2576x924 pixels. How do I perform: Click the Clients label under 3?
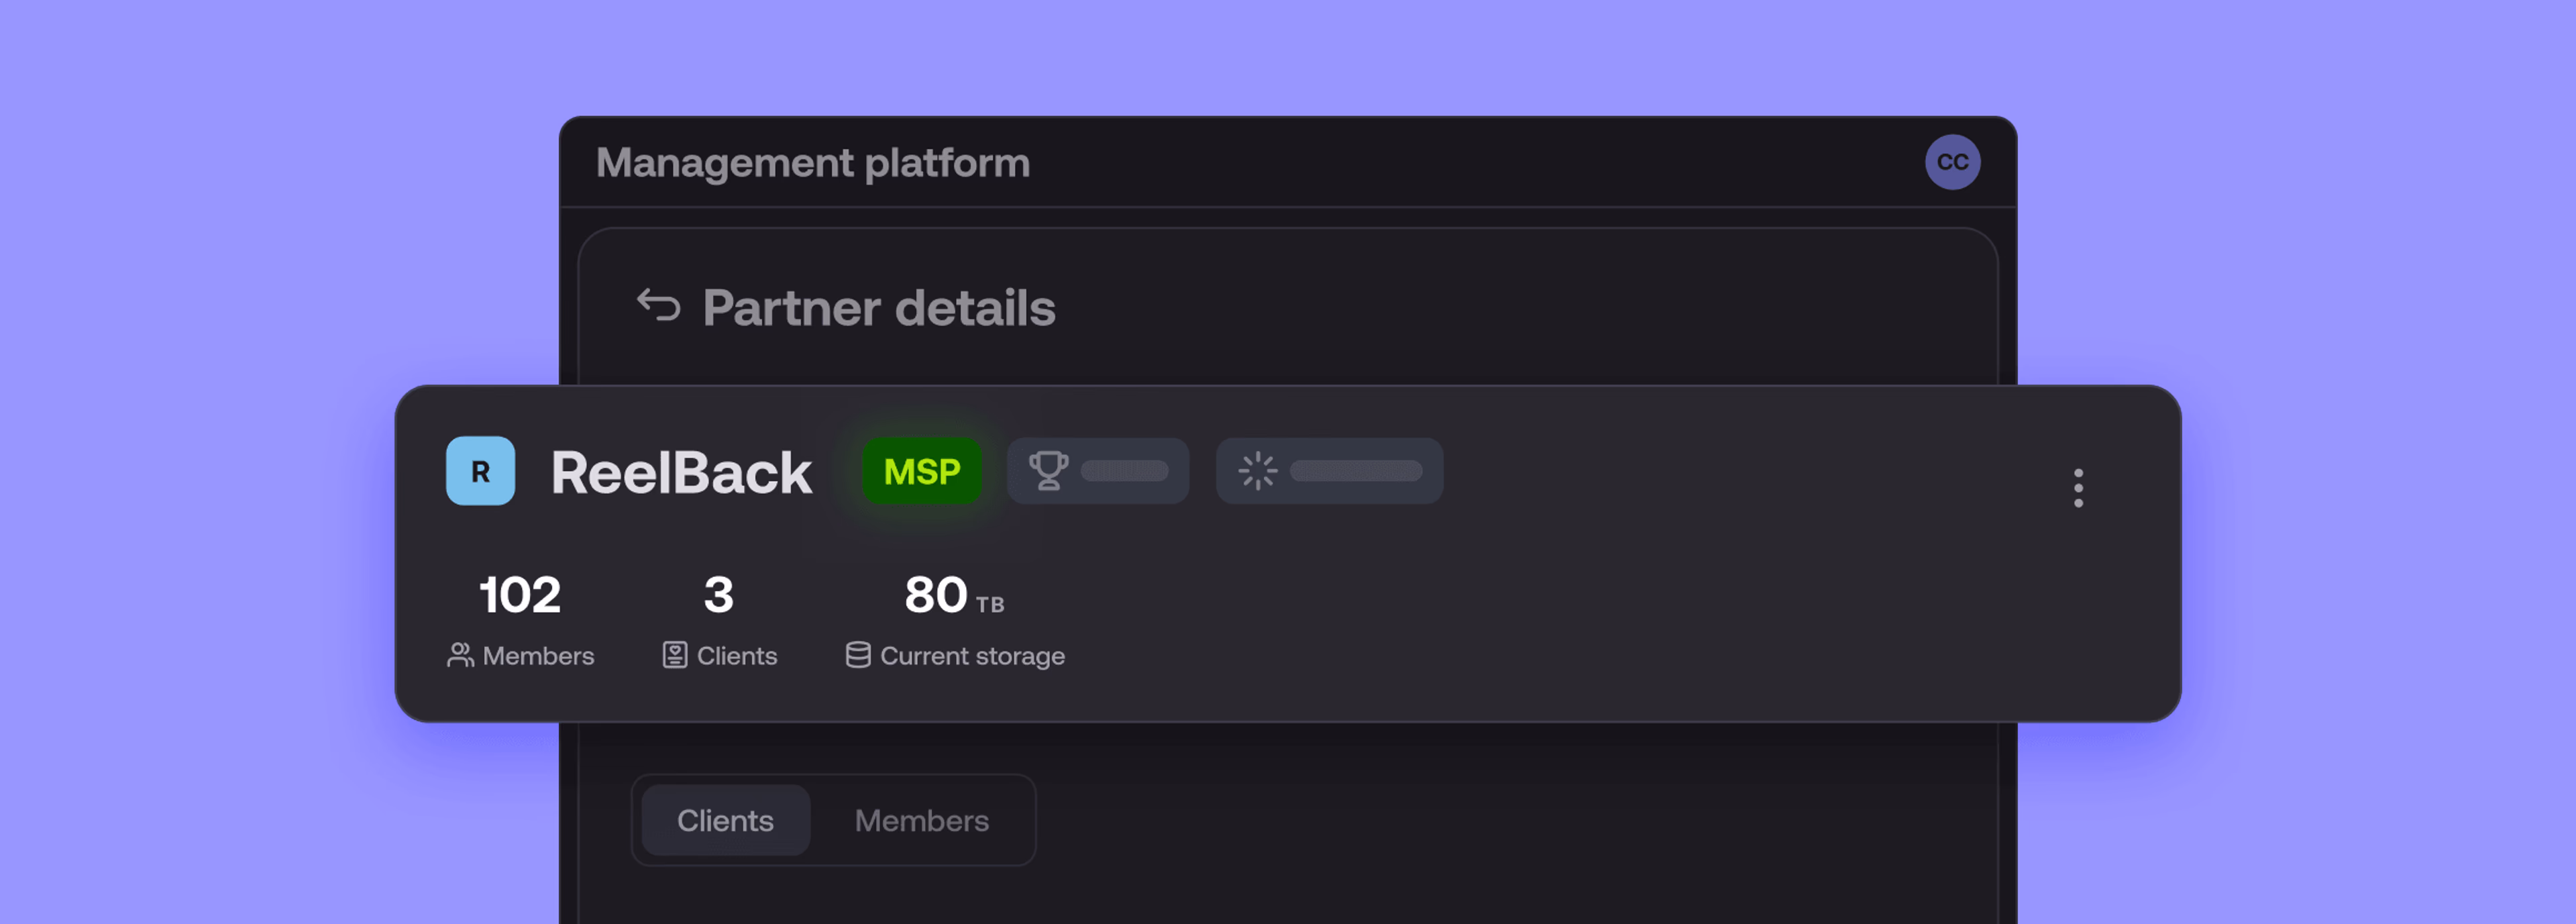(x=737, y=656)
